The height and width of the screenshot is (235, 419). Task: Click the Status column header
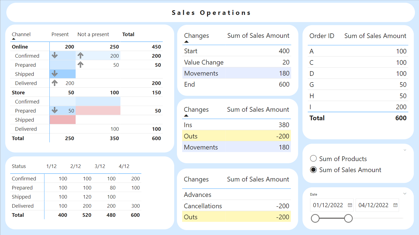tap(19, 166)
